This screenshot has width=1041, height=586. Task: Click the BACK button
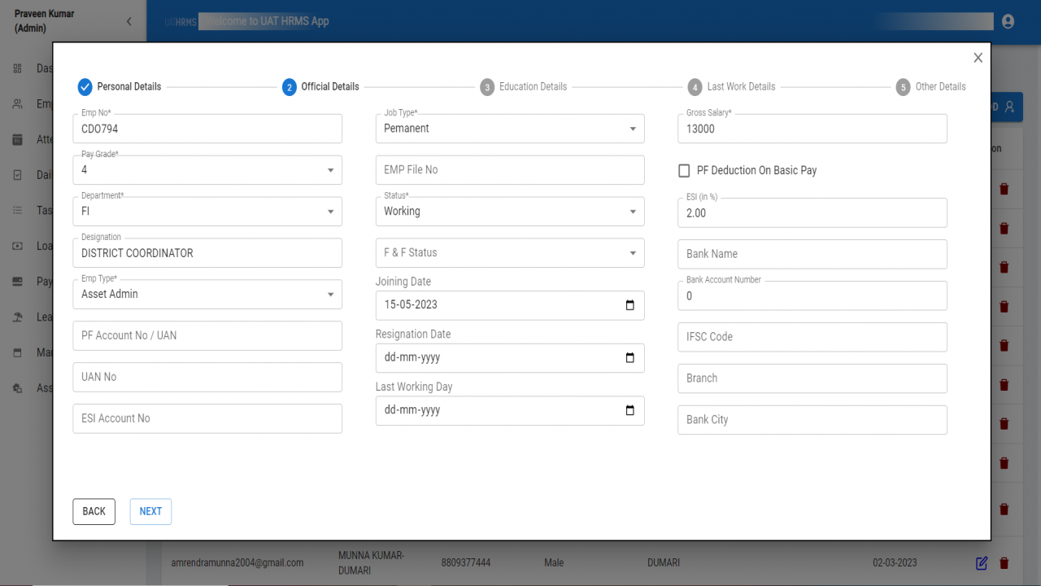coord(94,512)
